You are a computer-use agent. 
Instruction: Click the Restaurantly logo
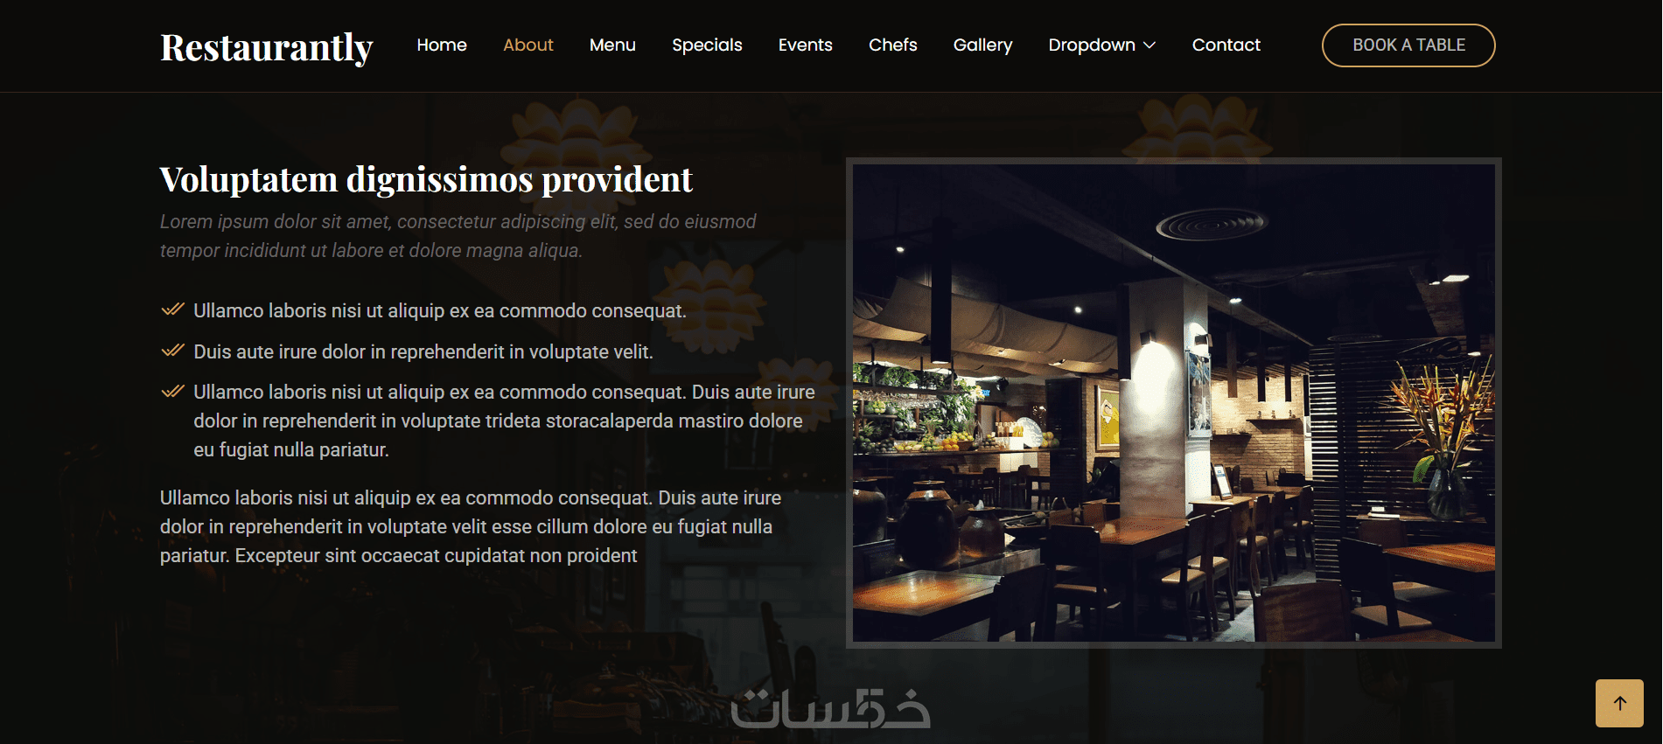tap(267, 47)
